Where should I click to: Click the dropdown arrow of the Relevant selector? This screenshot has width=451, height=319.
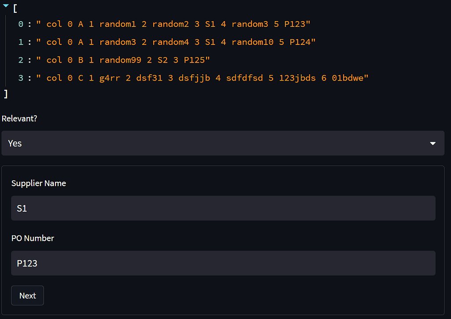(x=433, y=143)
